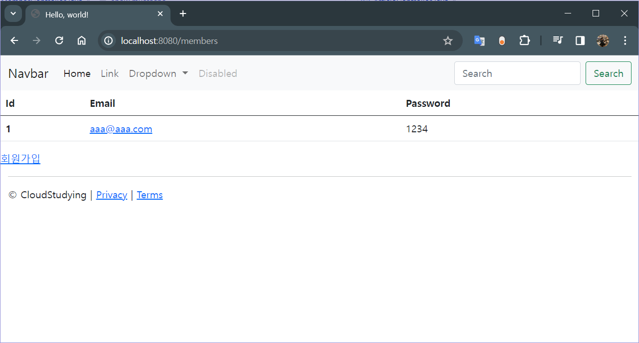View site information icon in address bar

[108, 41]
